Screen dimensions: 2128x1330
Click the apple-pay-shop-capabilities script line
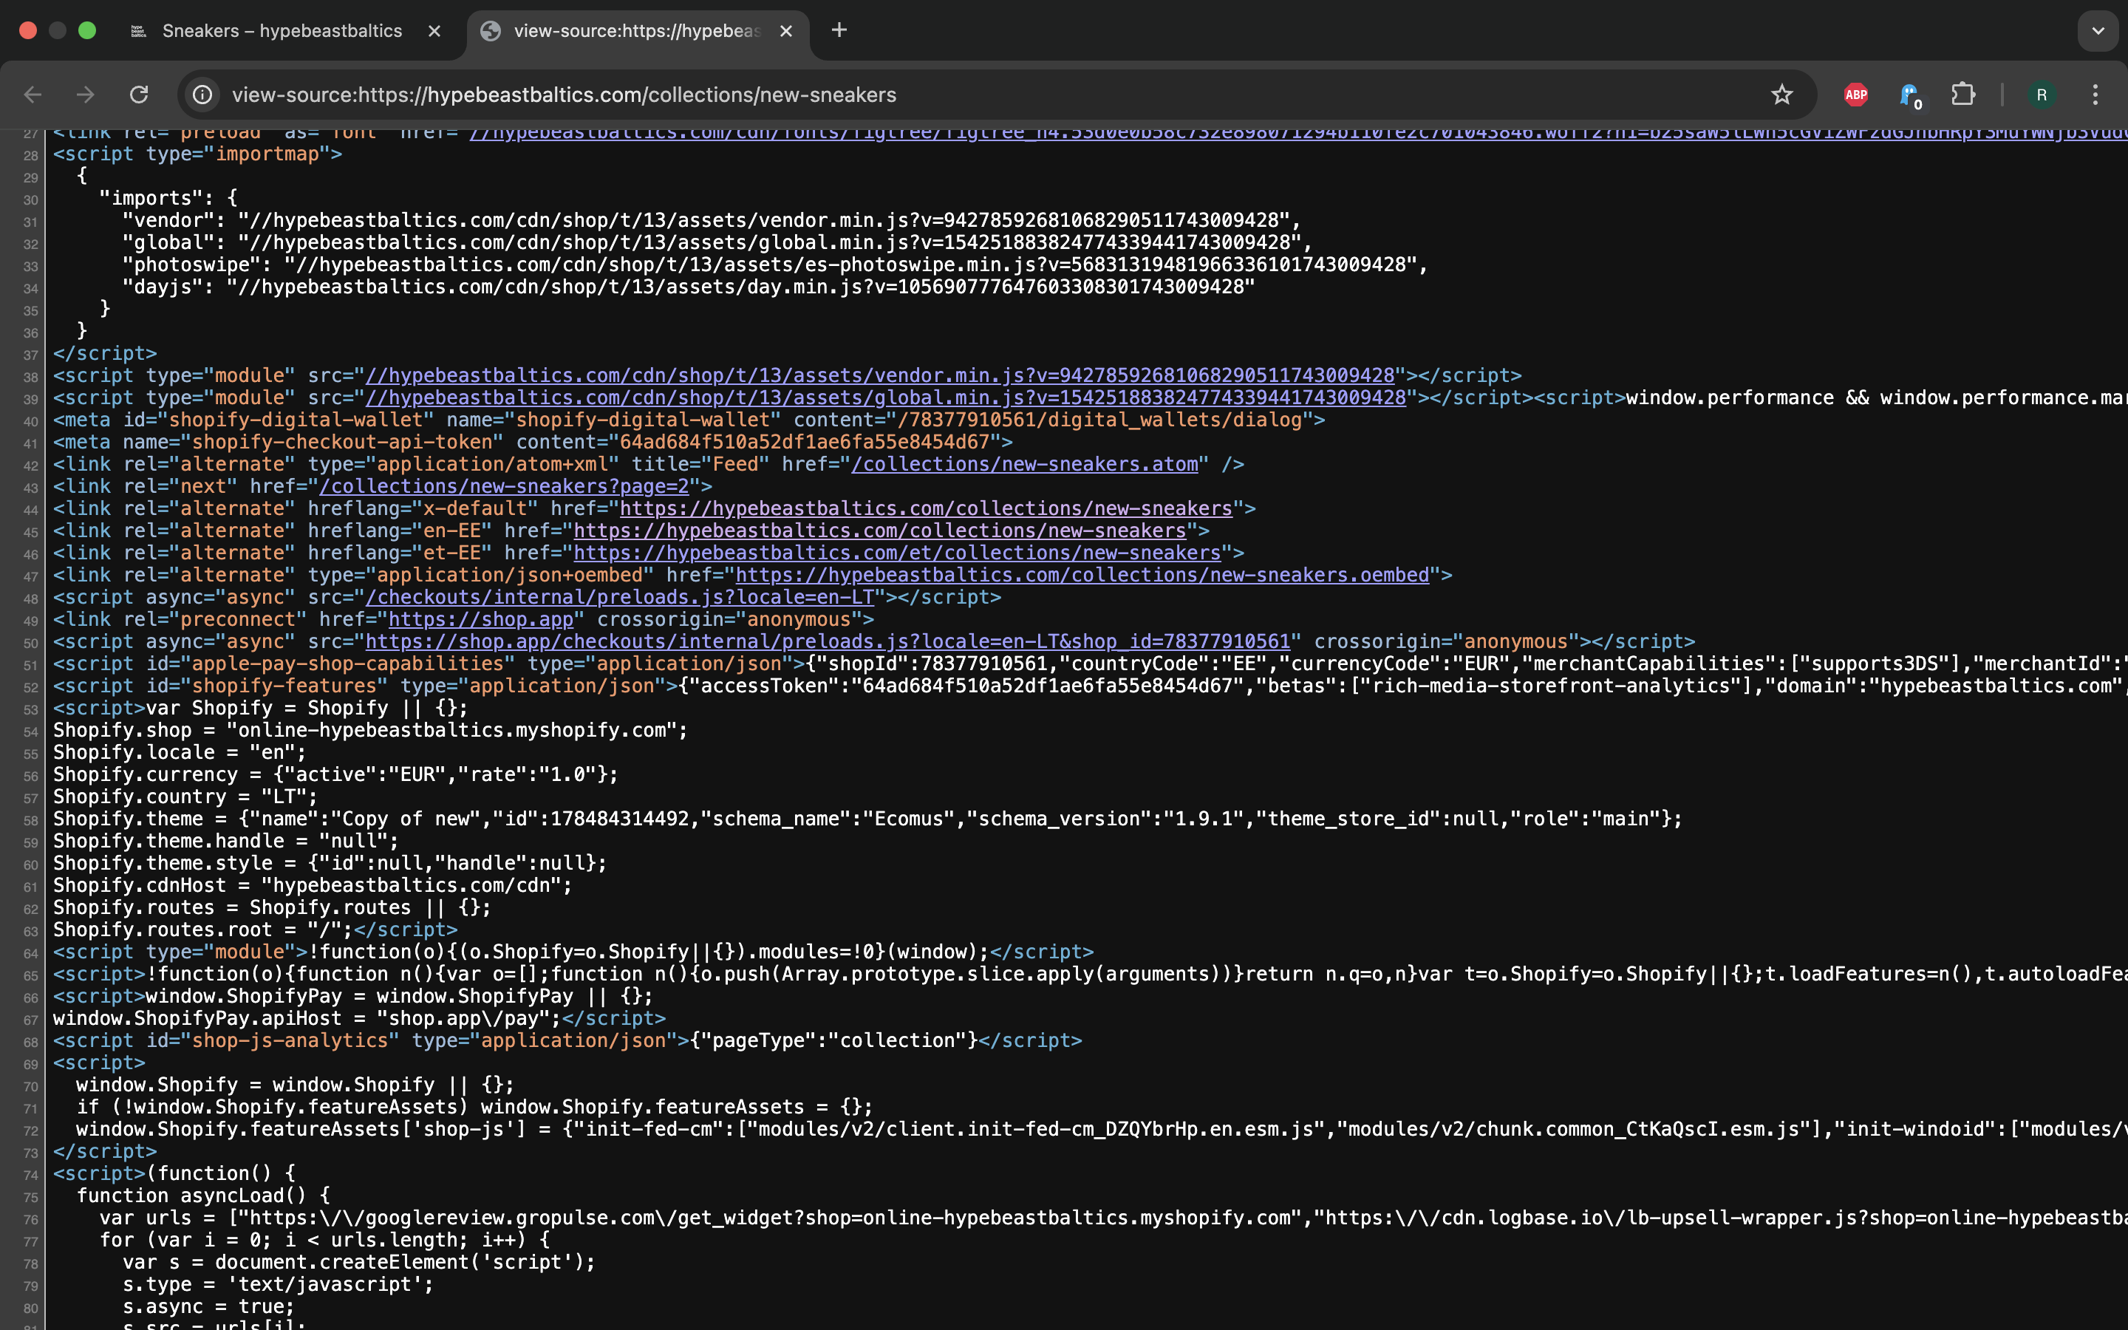1091,664
